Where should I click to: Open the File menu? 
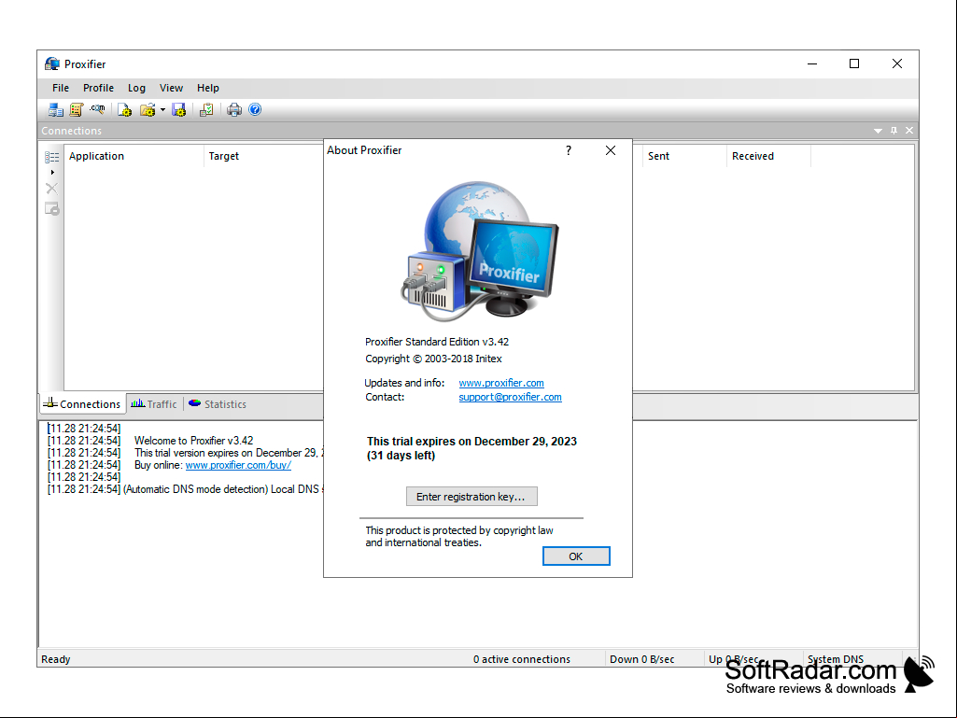(x=61, y=88)
